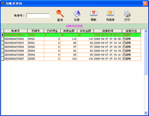Click the 结算状态 column header
This screenshot has height=116, width=149.
(x=131, y=31)
